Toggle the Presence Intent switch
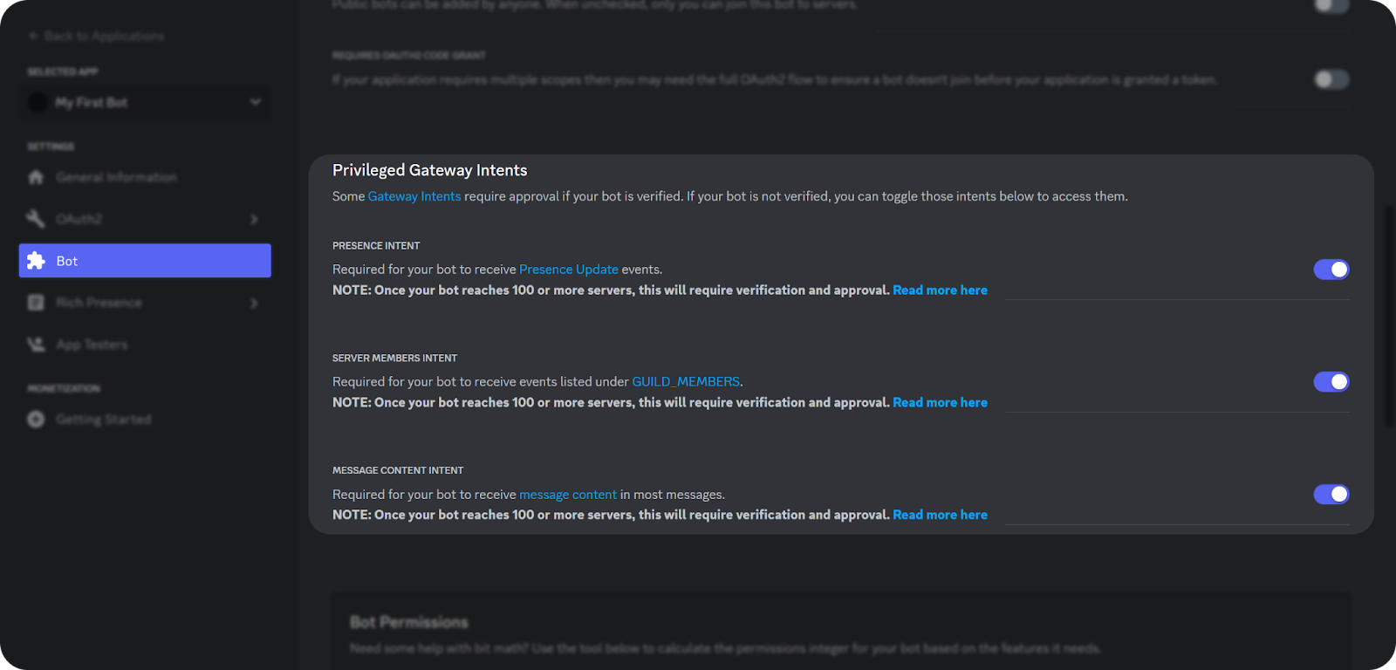 [x=1331, y=270]
